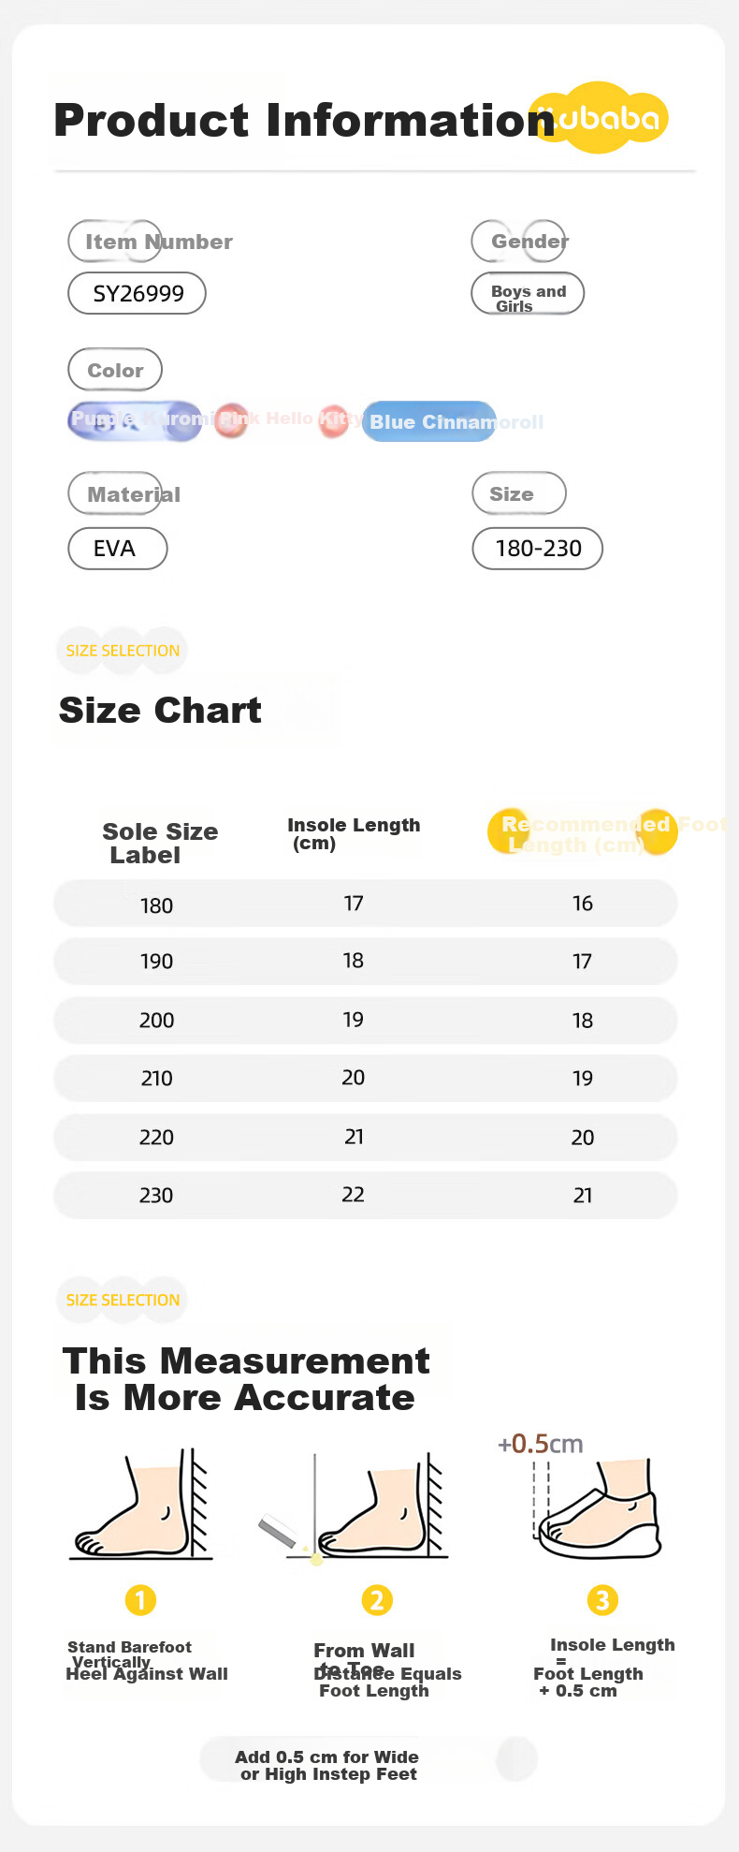This screenshot has height=1852, width=739.
Task: Click the Recommended Foot Length column header
Action: click(608, 833)
